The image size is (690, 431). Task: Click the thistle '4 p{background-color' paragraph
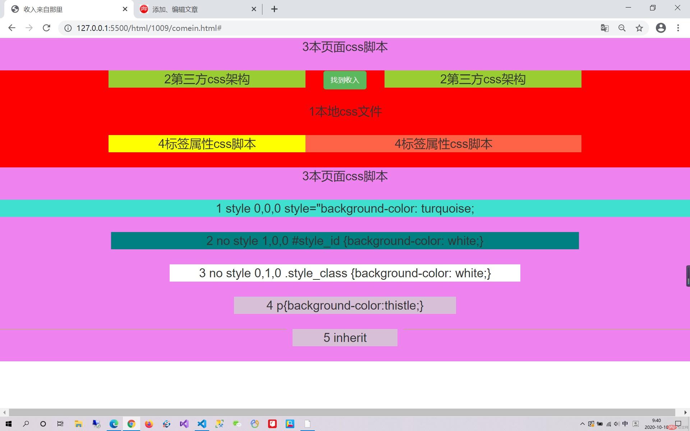pyautogui.click(x=345, y=305)
